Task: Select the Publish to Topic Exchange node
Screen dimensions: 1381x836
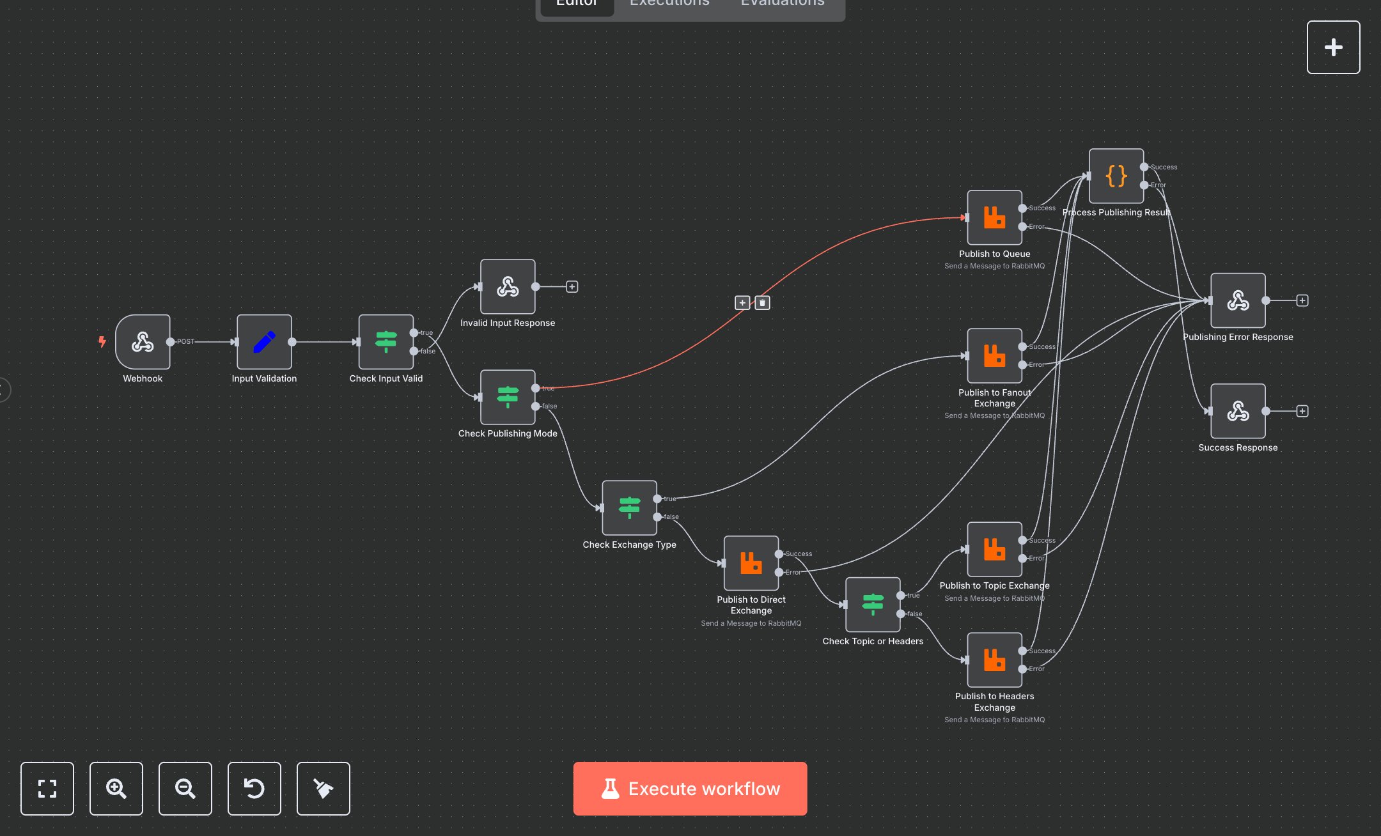Action: tap(994, 548)
